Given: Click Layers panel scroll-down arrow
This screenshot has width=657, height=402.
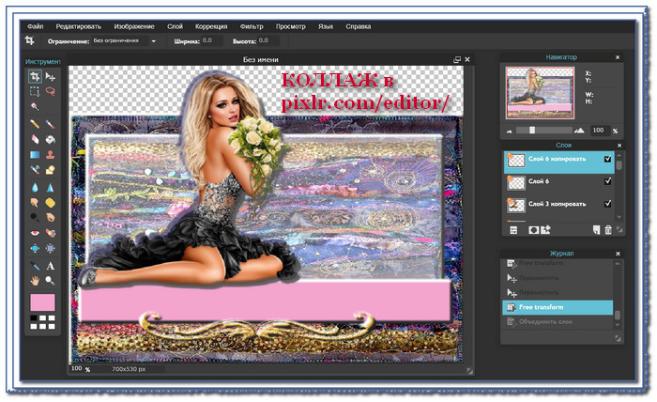Looking at the screenshot, I should [x=619, y=217].
